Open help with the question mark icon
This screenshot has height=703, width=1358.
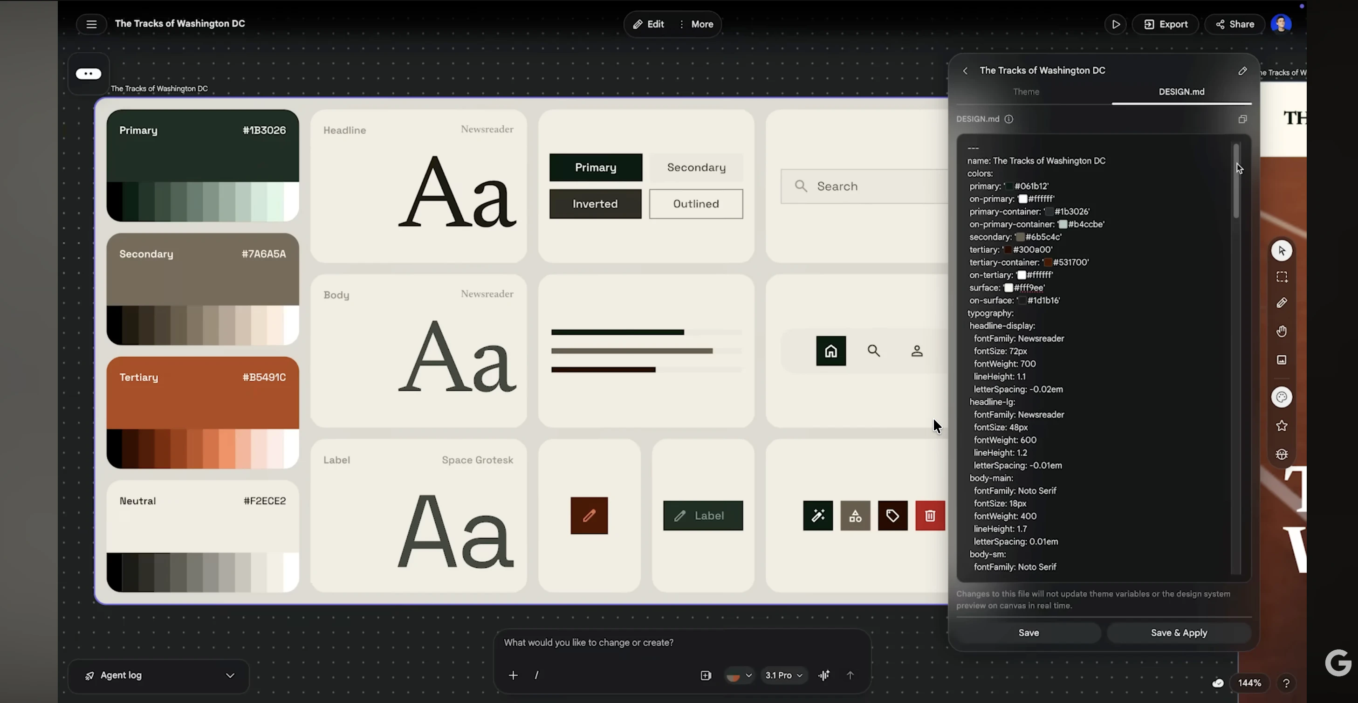[x=1286, y=683]
